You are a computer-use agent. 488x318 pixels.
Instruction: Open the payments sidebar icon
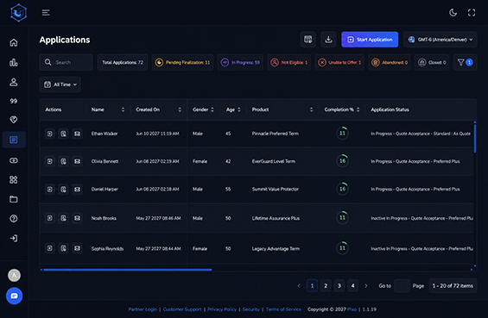click(x=13, y=160)
